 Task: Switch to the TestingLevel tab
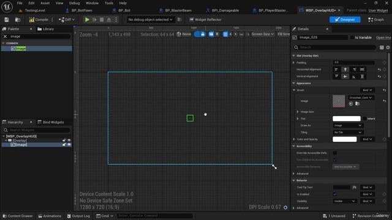click(32, 10)
